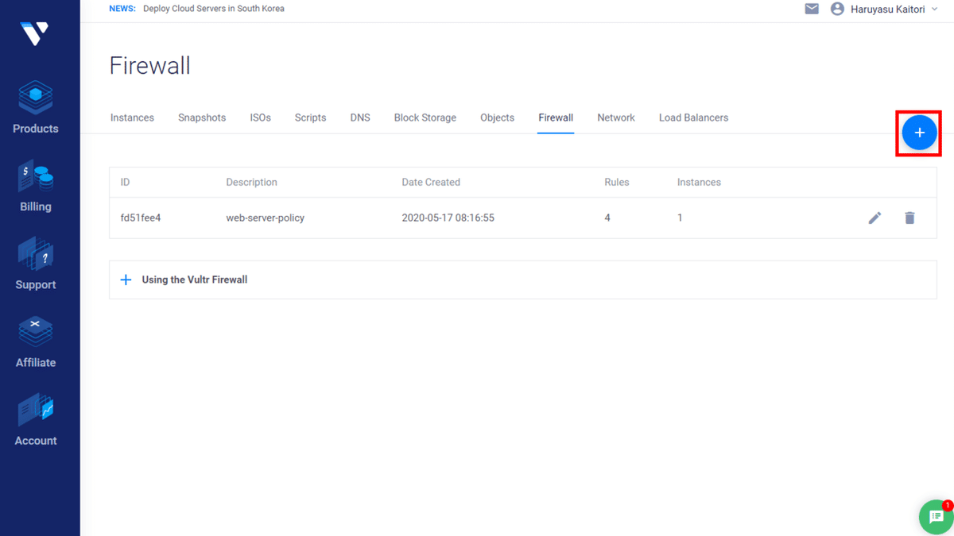
Task: Open the Products sidebar section
Action: [x=36, y=106]
